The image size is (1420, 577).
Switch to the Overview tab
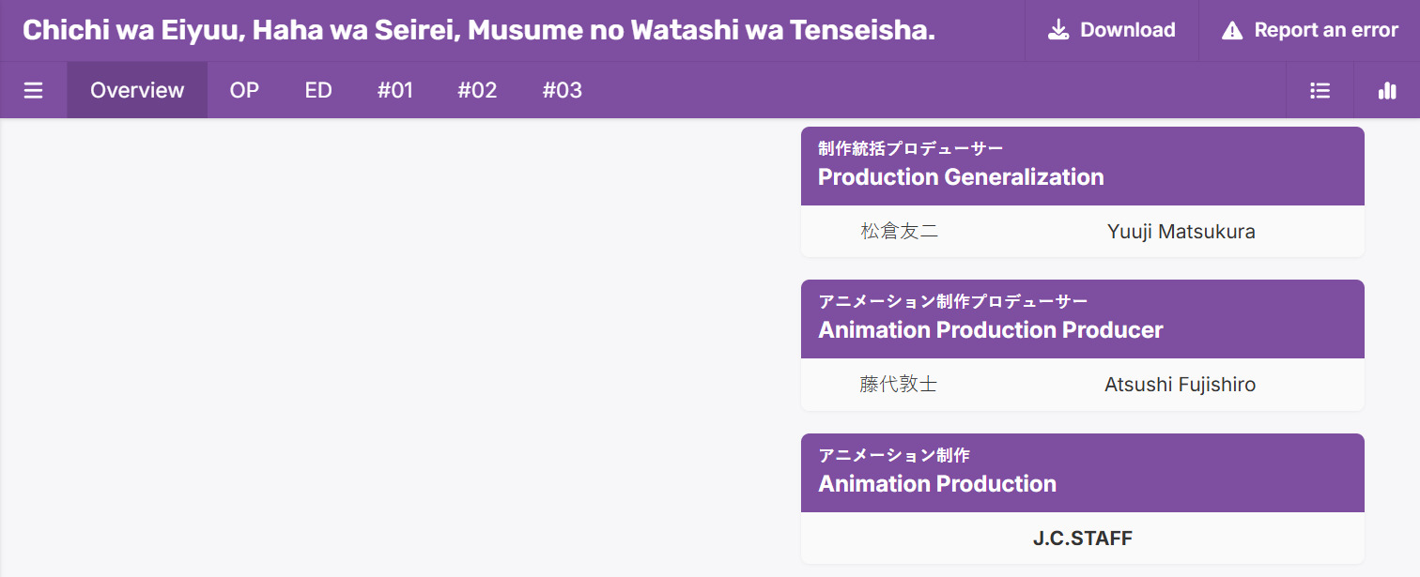[137, 91]
